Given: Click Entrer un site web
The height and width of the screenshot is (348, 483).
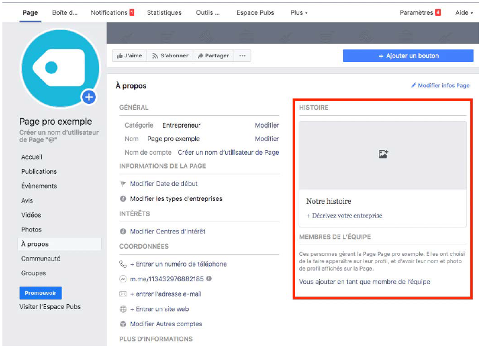Looking at the screenshot, I should pos(159,309).
